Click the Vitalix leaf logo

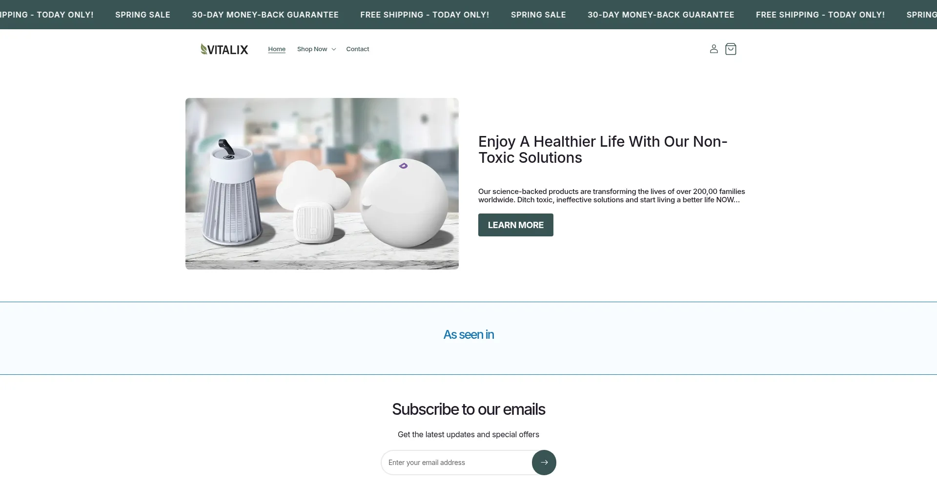(x=224, y=49)
